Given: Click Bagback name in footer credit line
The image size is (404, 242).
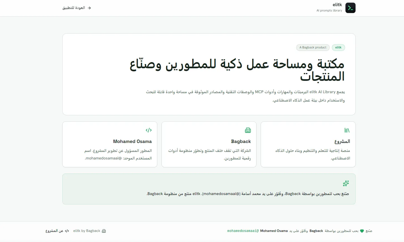Looking at the screenshot, I should (x=316, y=231).
